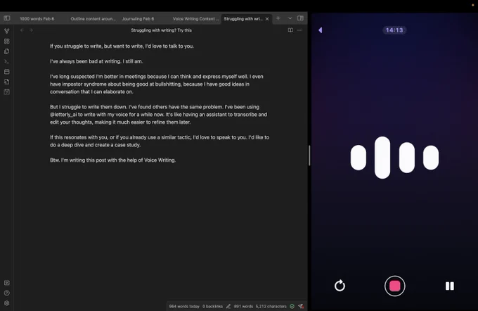Toggle the right sidebar in Obsidian
Screen dimensions: 478x311
point(300,18)
